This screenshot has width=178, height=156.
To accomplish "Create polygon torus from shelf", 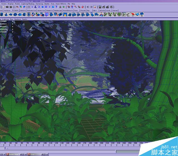I will [15, 14].
